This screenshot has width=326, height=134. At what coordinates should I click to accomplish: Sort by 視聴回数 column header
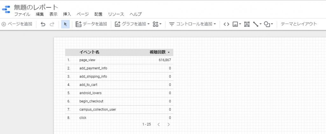tap(160, 52)
